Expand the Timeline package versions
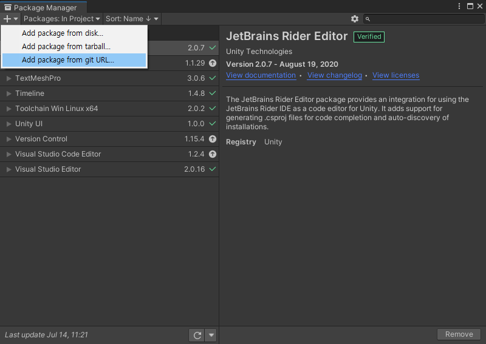The image size is (486, 344). (x=9, y=93)
